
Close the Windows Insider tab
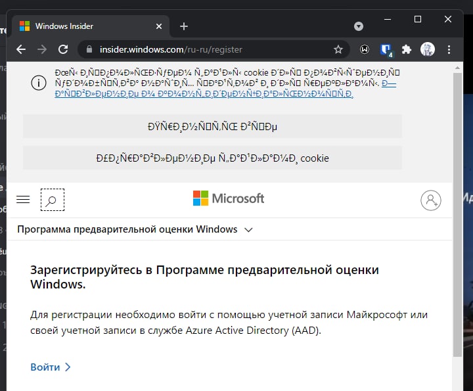click(159, 26)
